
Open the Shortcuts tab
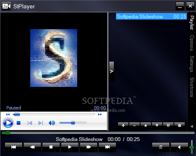[192, 87]
